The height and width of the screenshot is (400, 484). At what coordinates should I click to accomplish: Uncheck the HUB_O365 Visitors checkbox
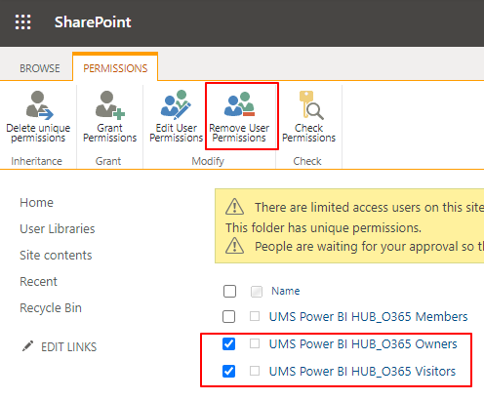coord(228,371)
